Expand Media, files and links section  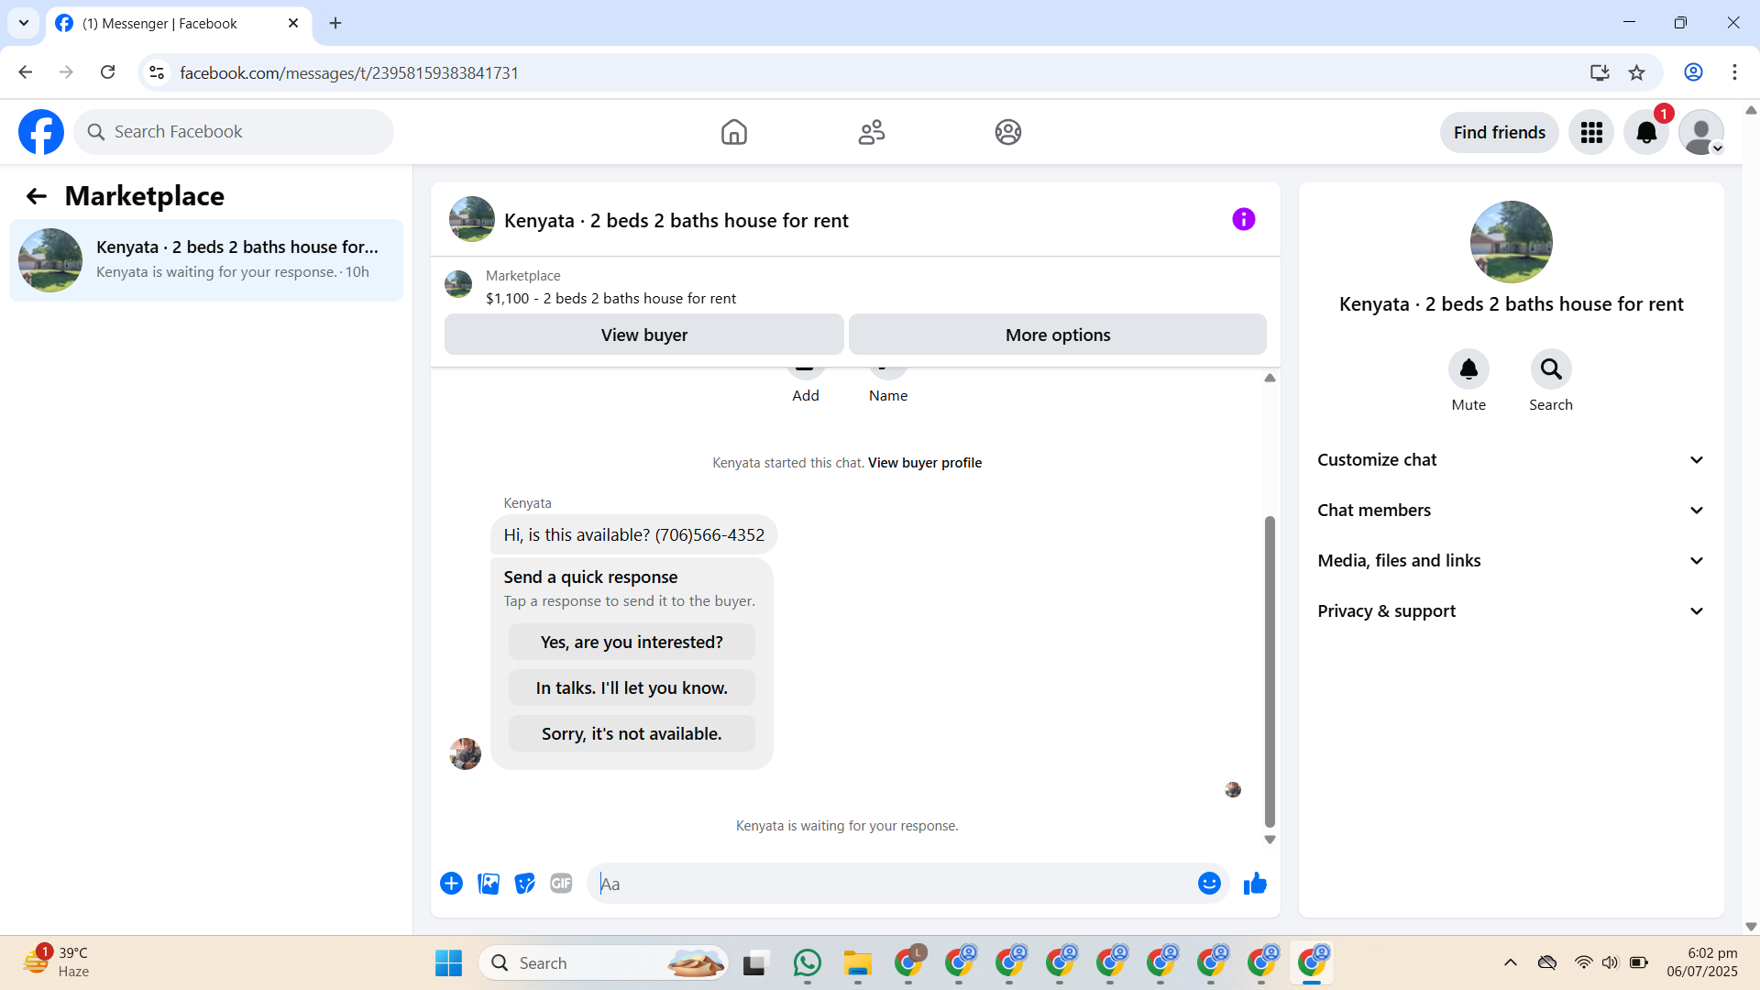(1512, 561)
